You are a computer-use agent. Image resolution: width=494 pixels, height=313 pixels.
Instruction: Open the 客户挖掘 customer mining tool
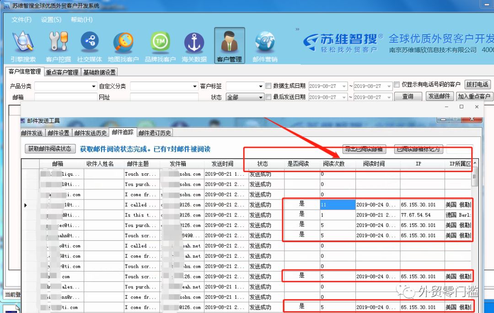[58, 46]
